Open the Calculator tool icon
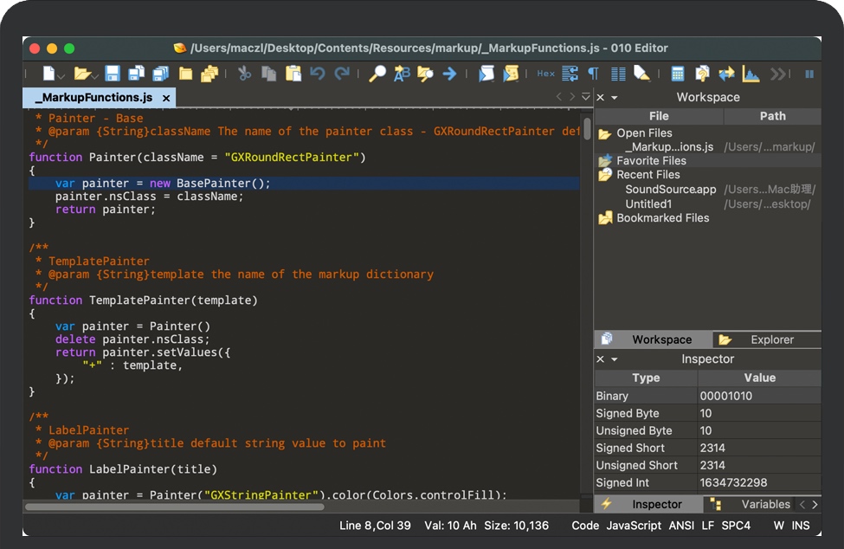Screen dimensions: 844x549 (678, 74)
